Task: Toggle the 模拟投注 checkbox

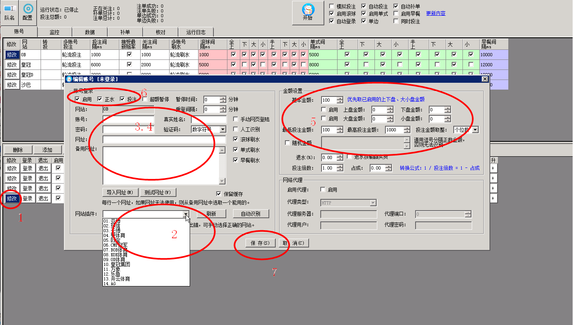Action: tap(332, 6)
